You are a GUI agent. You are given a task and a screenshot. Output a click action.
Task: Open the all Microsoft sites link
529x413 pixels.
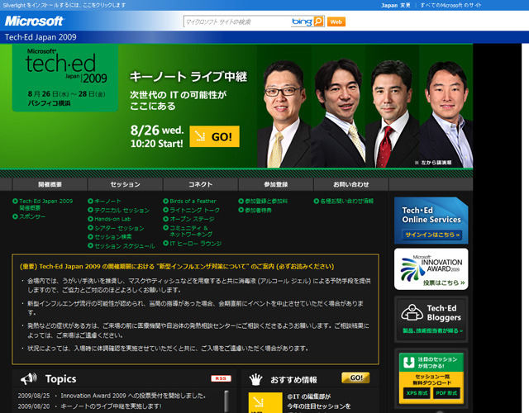(x=450, y=6)
